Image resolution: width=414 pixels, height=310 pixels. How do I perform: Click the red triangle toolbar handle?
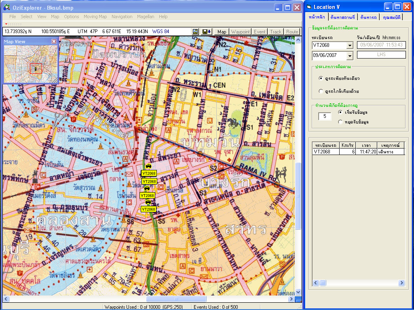pyautogui.click(x=6, y=24)
